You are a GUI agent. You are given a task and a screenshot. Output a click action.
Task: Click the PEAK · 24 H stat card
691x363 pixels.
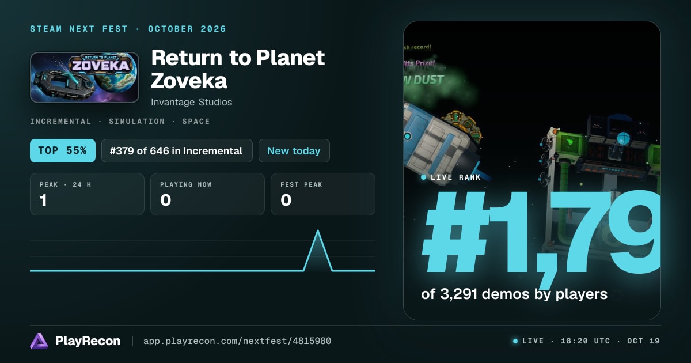(x=87, y=194)
